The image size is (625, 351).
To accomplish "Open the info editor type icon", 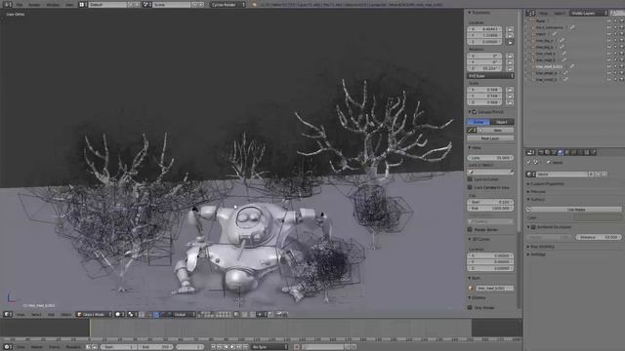I will pos(8,5).
